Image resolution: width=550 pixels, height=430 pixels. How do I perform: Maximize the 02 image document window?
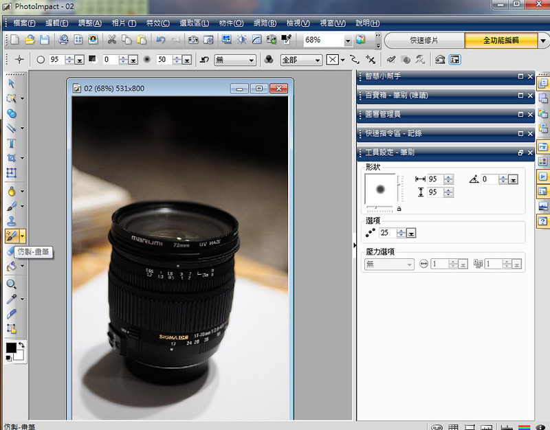[259, 89]
